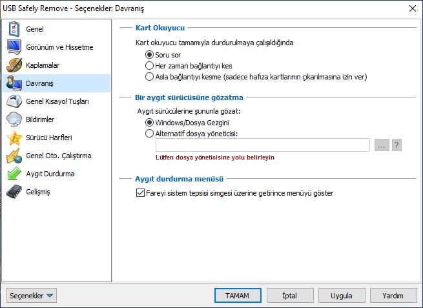Image resolution: width=423 pixels, height=308 pixels.
Task: Click the alternative file manager path field
Action: (x=262, y=145)
